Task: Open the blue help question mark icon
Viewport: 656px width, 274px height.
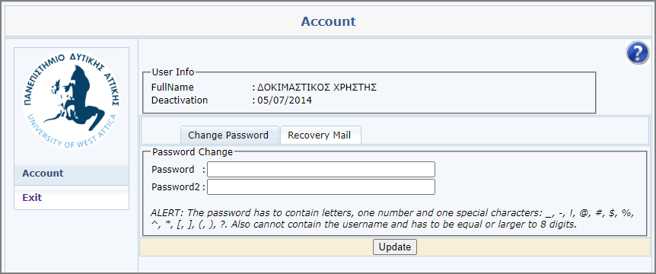Action: pyautogui.click(x=638, y=53)
